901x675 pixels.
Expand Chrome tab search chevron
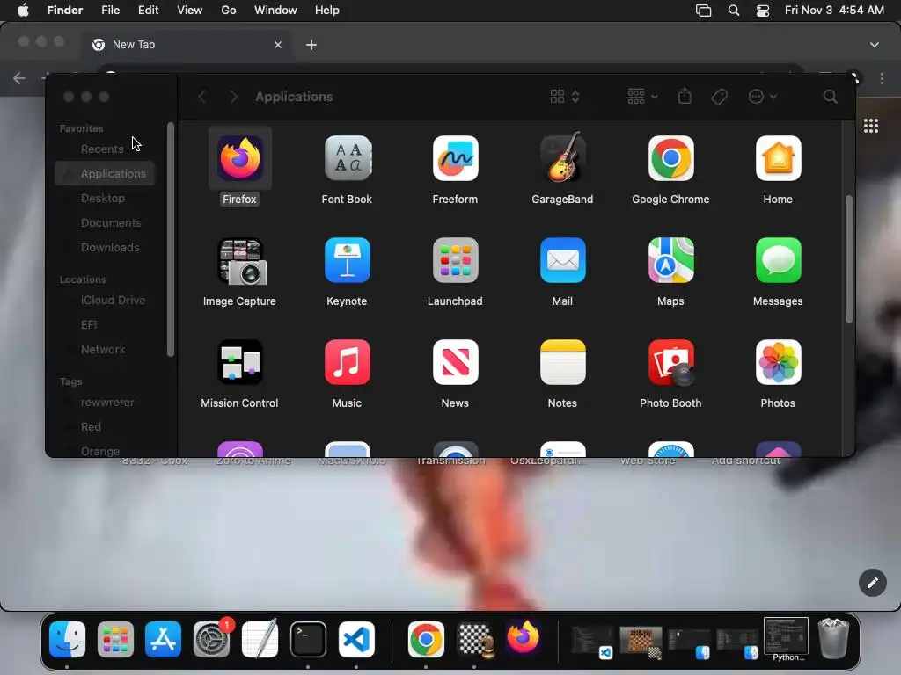[x=874, y=45]
